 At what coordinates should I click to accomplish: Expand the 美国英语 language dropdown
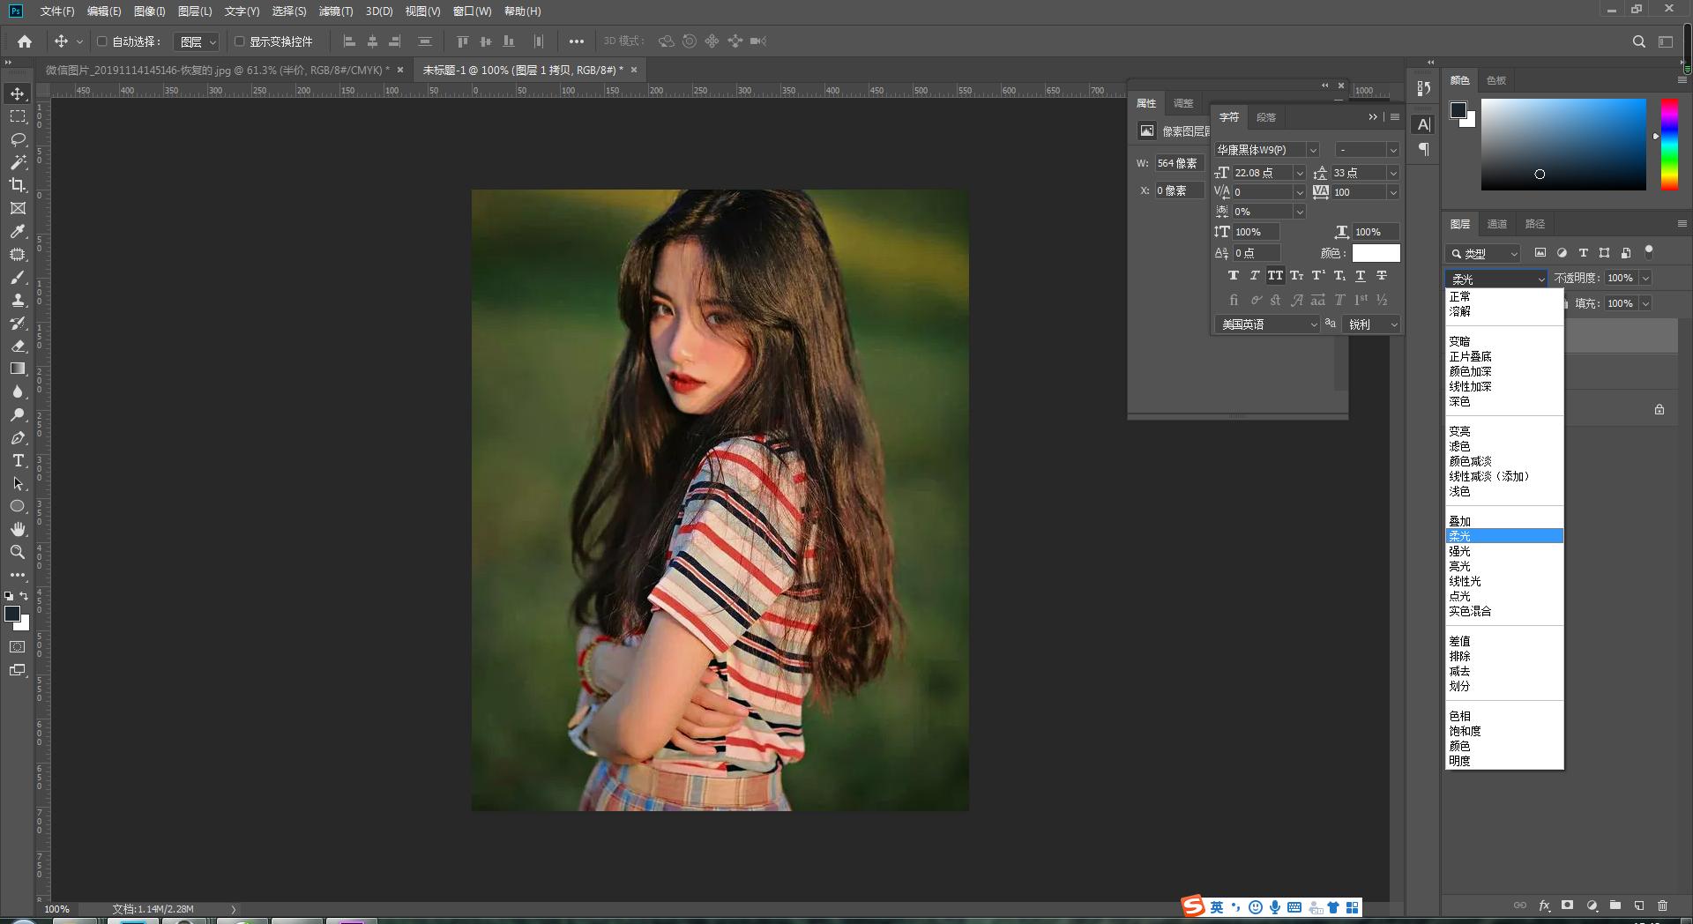click(1313, 324)
